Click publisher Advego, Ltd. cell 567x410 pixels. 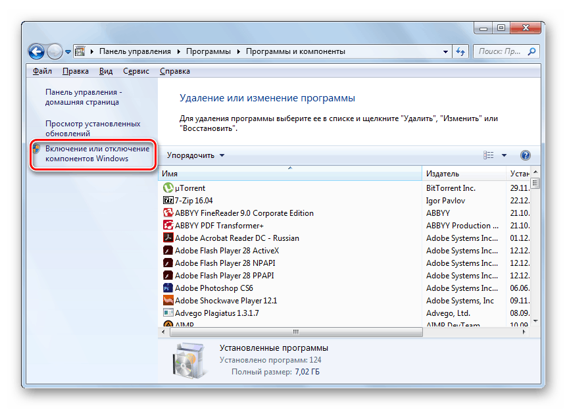(x=448, y=313)
